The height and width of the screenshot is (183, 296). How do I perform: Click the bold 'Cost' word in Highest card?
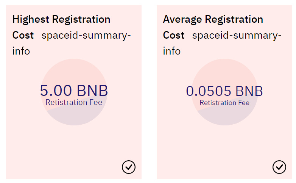[23, 35]
